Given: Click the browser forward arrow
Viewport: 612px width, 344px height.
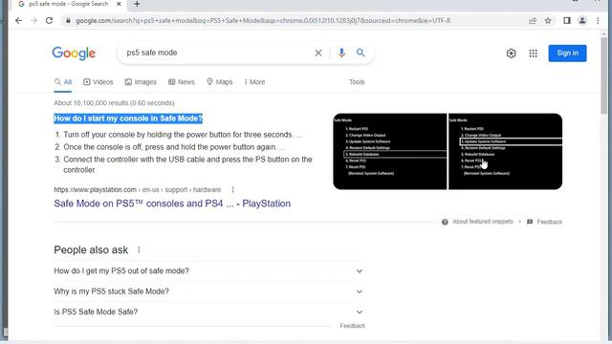Looking at the screenshot, I should [34, 21].
